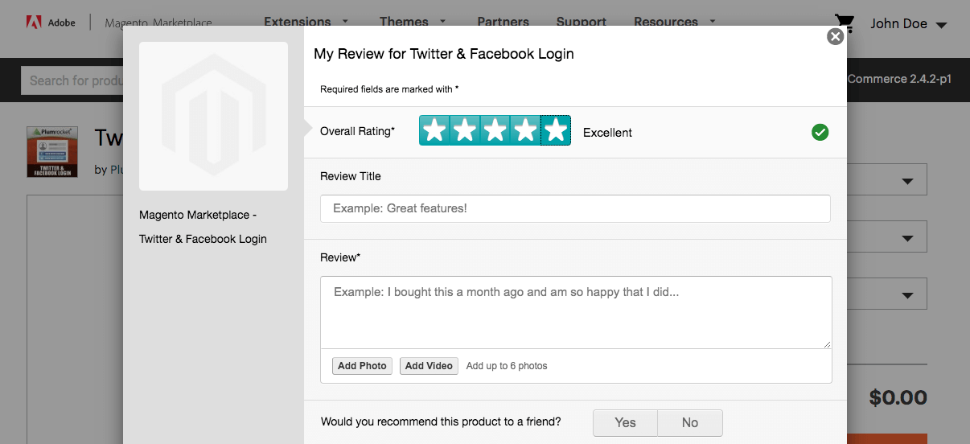
Task: Select the fifth rating star
Action: (556, 130)
